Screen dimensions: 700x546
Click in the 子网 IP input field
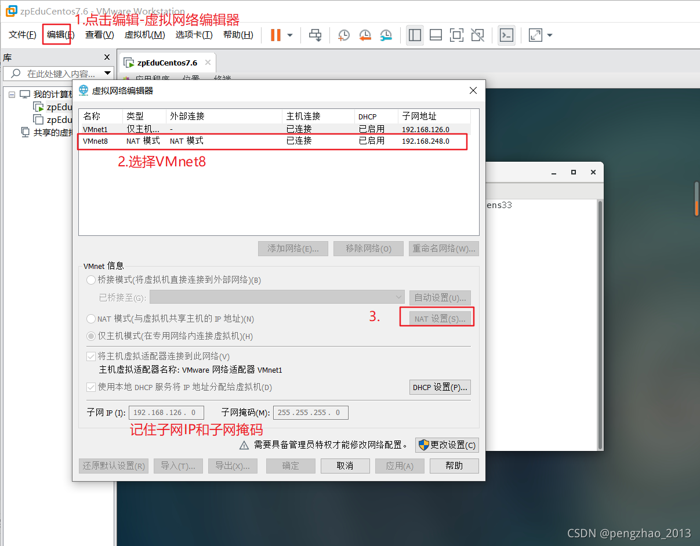pos(166,413)
